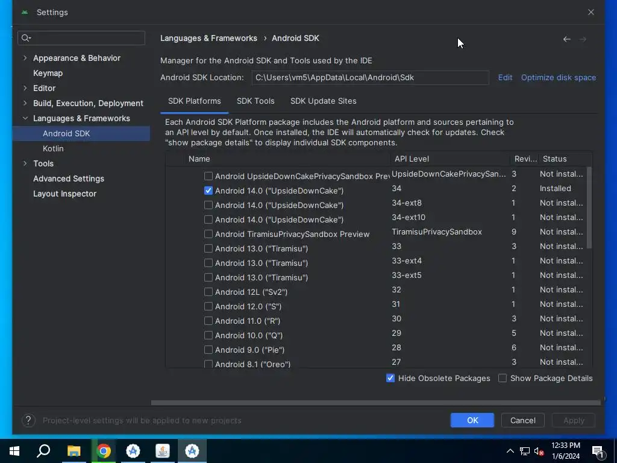Switch to Chrome in taskbar
617x463 pixels.
coord(104,451)
